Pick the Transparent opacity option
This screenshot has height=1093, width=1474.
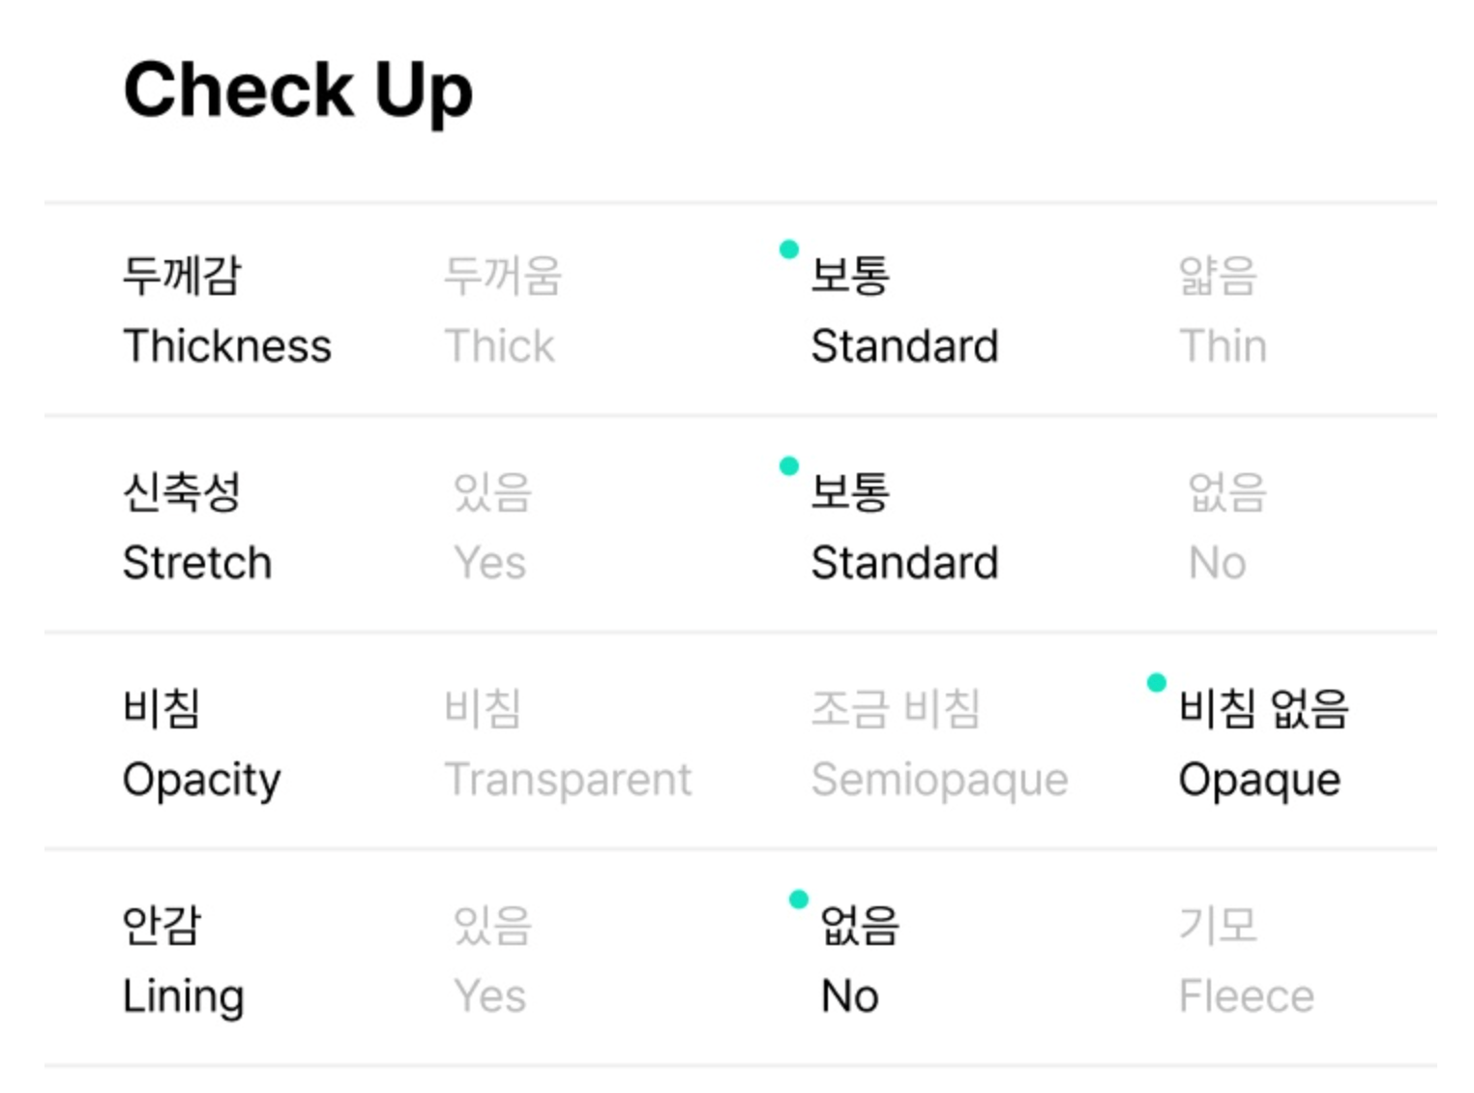(567, 745)
